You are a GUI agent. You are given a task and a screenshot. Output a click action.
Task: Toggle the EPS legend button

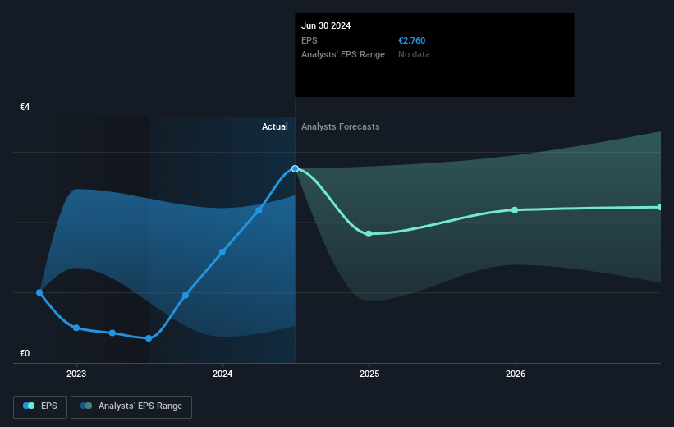point(40,406)
